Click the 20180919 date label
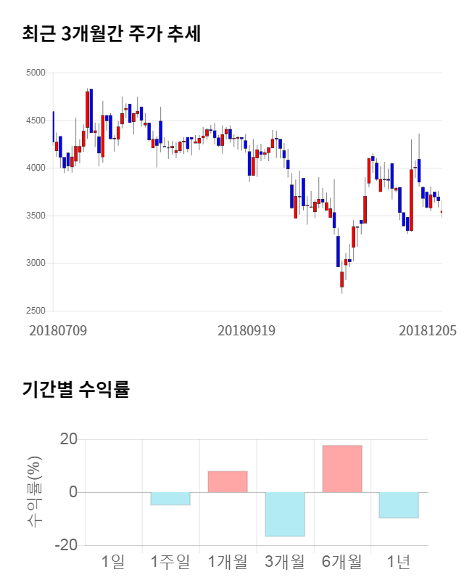The width and height of the screenshot is (464, 588). [246, 330]
